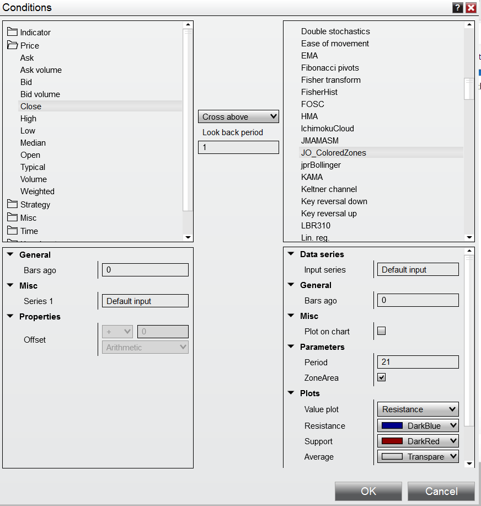Click the Offset value field
This screenshot has width=481, height=506.
point(163,332)
